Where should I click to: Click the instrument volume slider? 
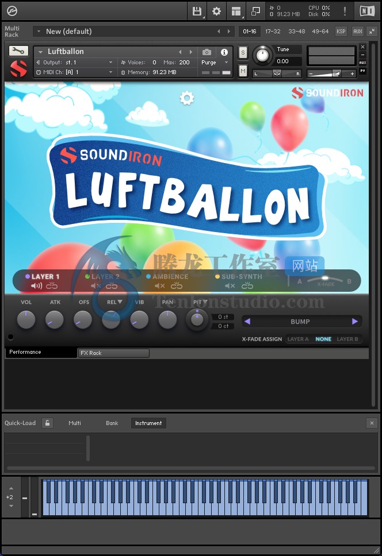331,74
